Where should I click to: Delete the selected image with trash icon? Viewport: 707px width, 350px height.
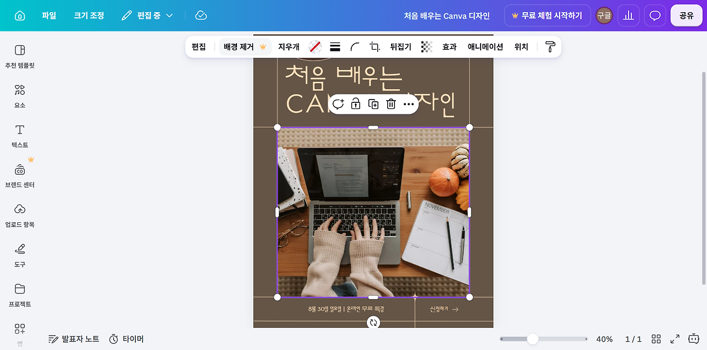[x=391, y=104]
